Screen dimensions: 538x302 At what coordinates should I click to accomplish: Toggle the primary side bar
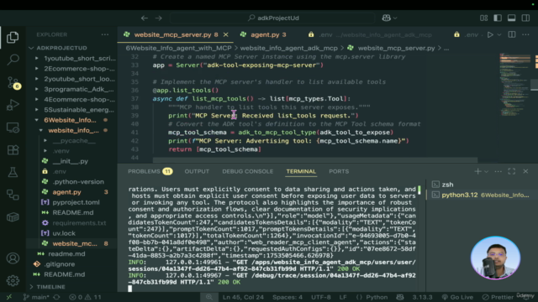pyautogui.click(x=498, y=18)
